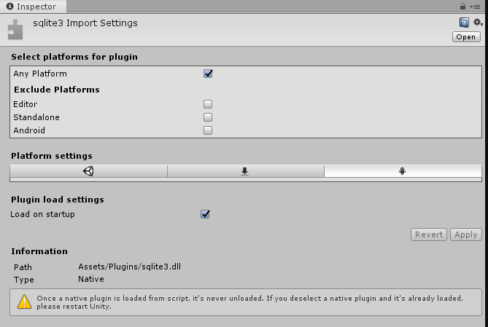Click the Revert button
488x327 pixels.
pos(429,235)
